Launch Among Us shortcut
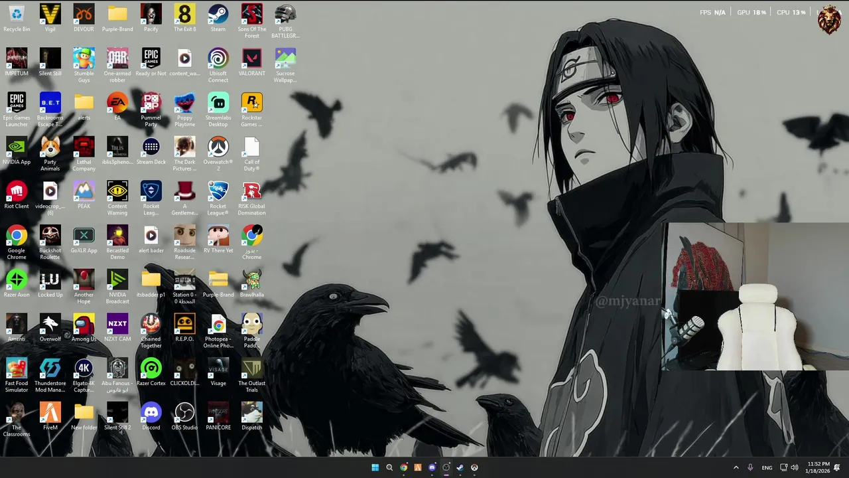The width and height of the screenshot is (849, 478). (x=84, y=329)
